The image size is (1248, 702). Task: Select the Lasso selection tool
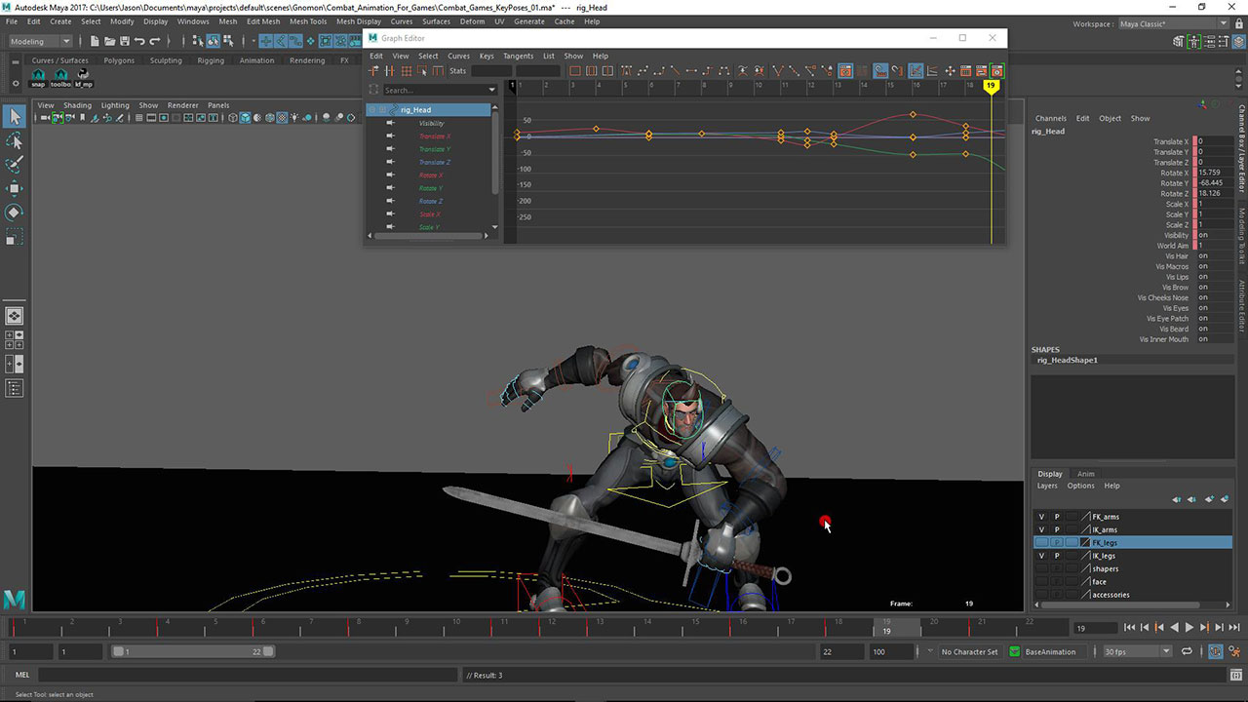(15, 141)
